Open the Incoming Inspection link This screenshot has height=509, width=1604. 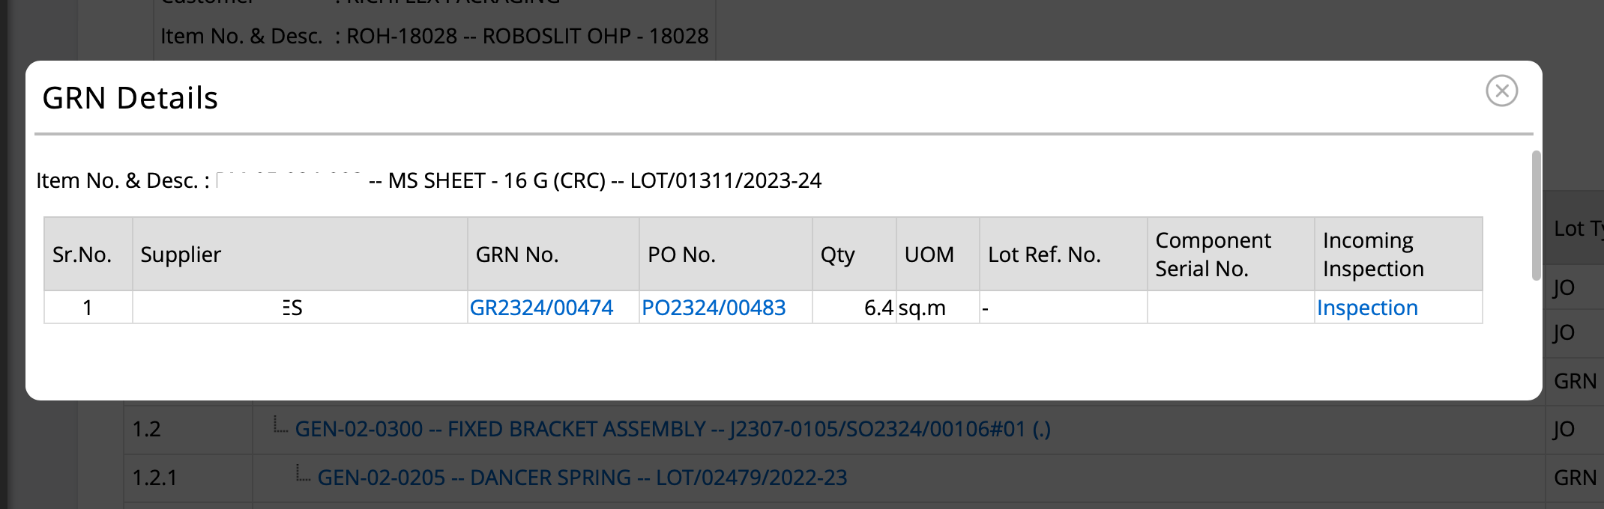1367,308
